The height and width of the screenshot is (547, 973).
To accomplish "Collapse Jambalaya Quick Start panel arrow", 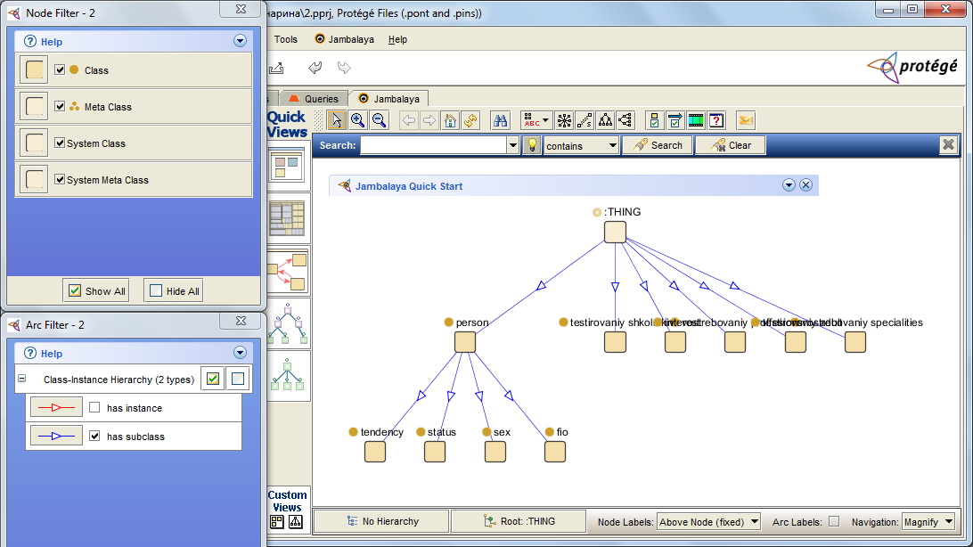I will (x=789, y=184).
